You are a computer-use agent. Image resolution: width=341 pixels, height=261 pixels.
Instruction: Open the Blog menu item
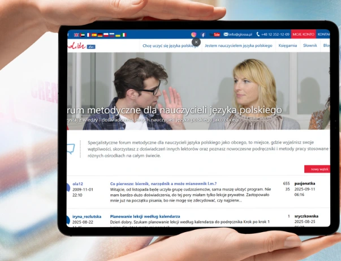[x=326, y=46]
